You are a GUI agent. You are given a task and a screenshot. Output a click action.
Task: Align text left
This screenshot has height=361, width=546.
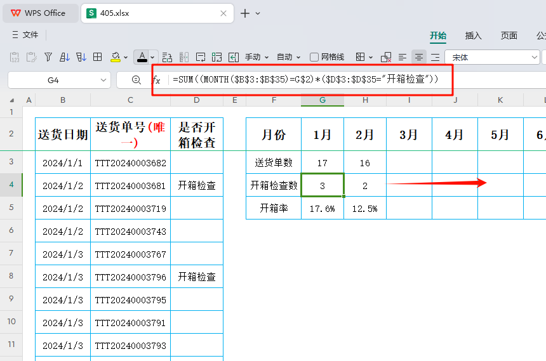pos(402,57)
